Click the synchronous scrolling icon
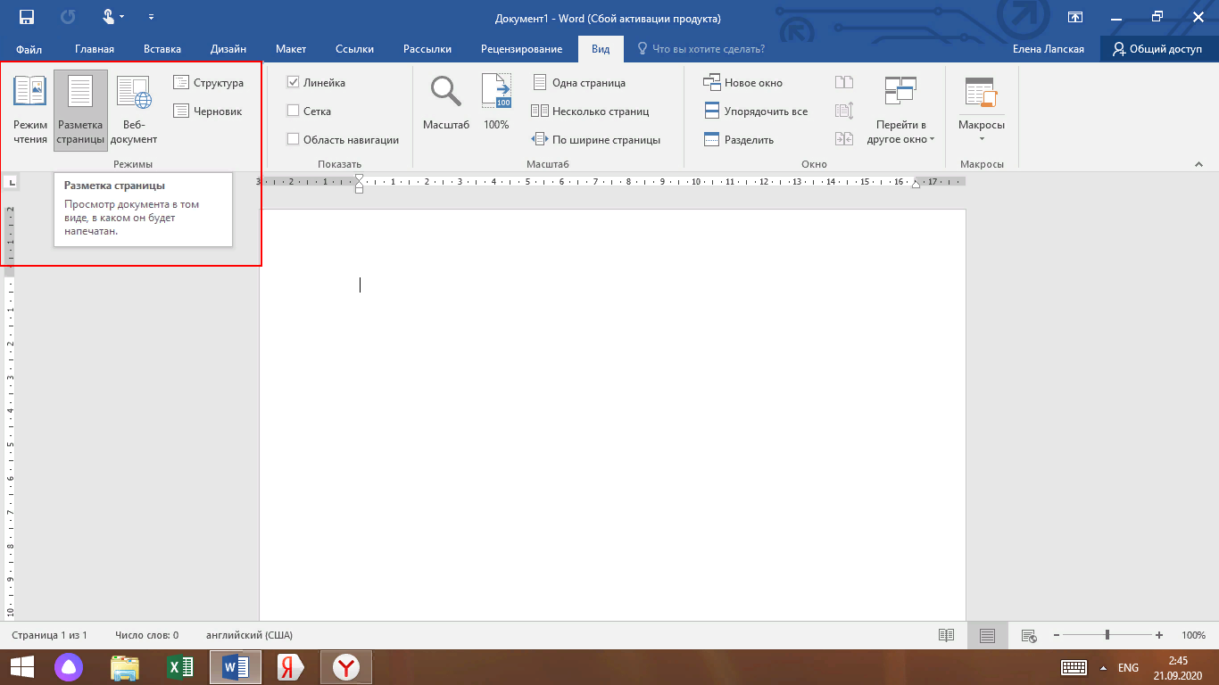Image resolution: width=1219 pixels, height=685 pixels. point(844,111)
